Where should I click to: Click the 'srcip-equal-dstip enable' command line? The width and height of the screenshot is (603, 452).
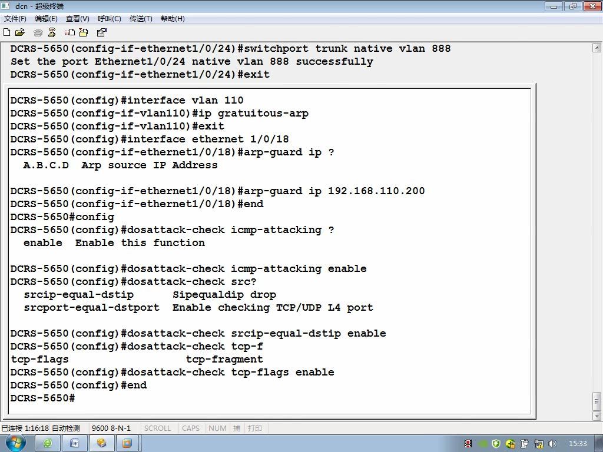point(198,334)
